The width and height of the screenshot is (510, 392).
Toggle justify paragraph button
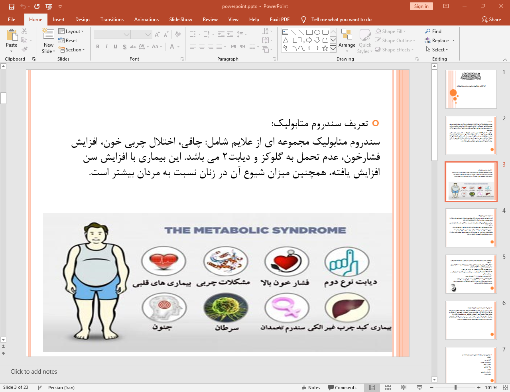tap(219, 47)
